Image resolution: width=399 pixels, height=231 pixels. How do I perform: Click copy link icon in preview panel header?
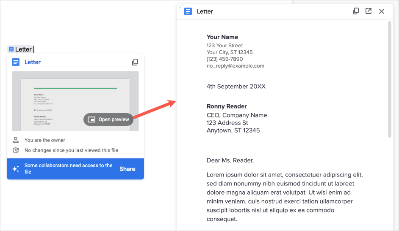pyautogui.click(x=356, y=11)
